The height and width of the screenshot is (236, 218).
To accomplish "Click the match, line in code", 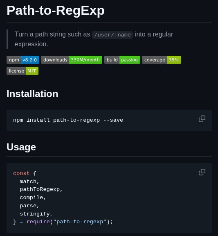I will (x=29, y=182).
